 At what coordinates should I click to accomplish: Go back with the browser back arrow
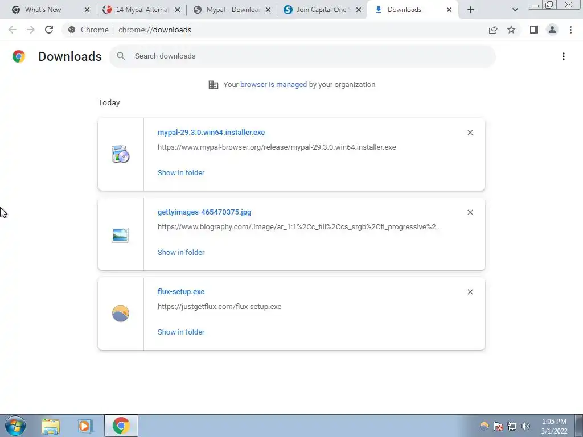coord(13,30)
